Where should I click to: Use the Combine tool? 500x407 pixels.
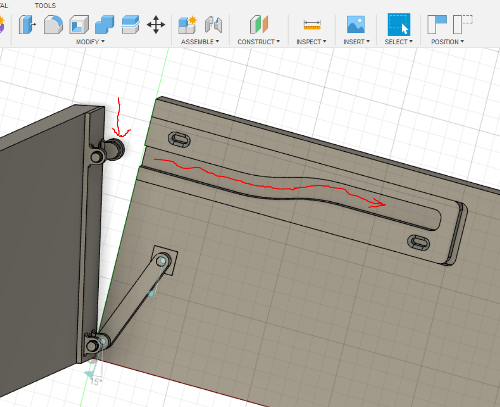click(x=104, y=25)
